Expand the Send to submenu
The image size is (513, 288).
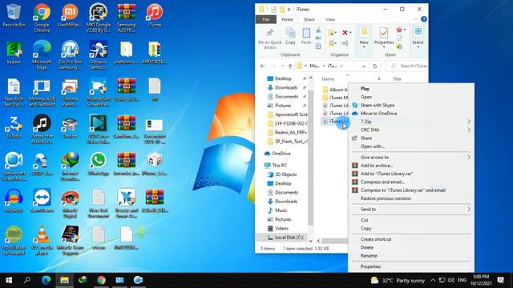(x=411, y=210)
